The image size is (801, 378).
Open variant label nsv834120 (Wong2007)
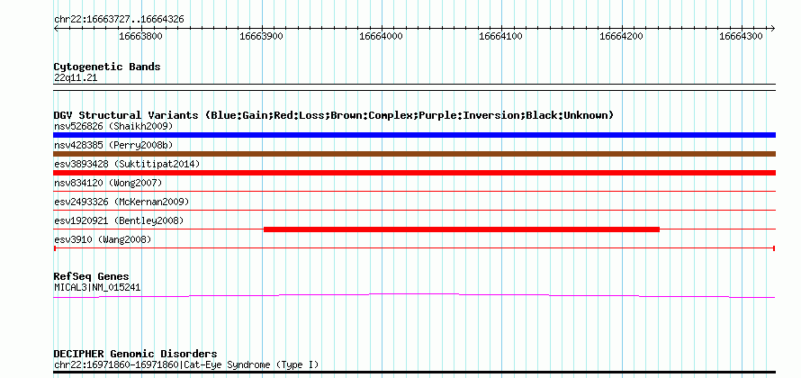click(108, 183)
